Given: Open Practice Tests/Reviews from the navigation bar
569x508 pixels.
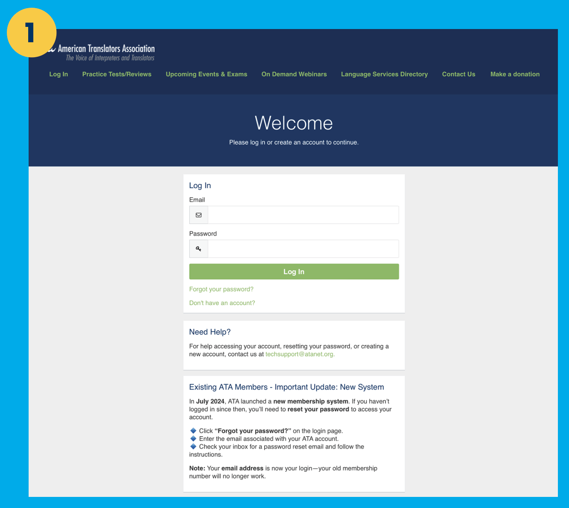Looking at the screenshot, I should click(x=117, y=74).
